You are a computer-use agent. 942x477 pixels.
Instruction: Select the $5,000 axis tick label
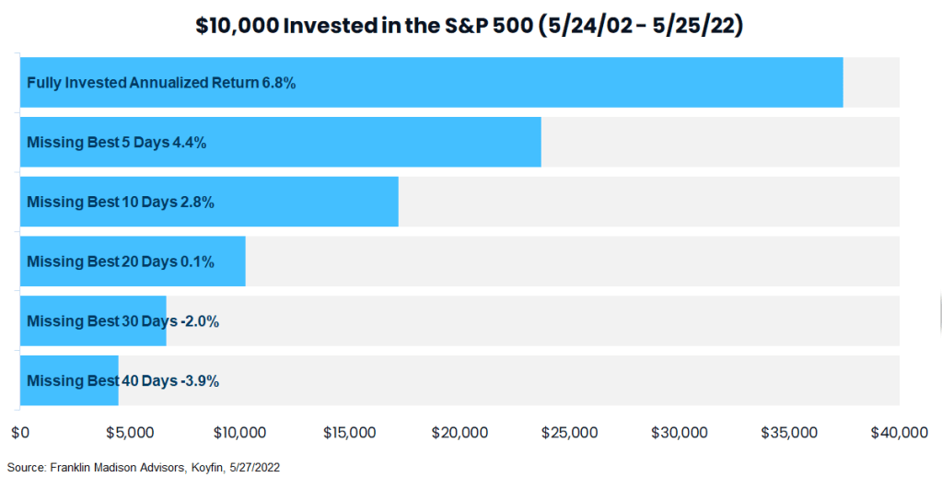point(130,432)
